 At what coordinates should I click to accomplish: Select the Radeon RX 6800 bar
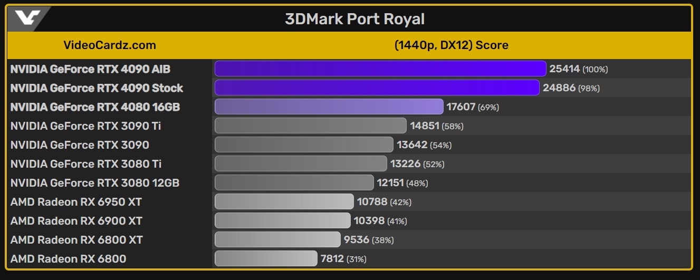(266, 259)
